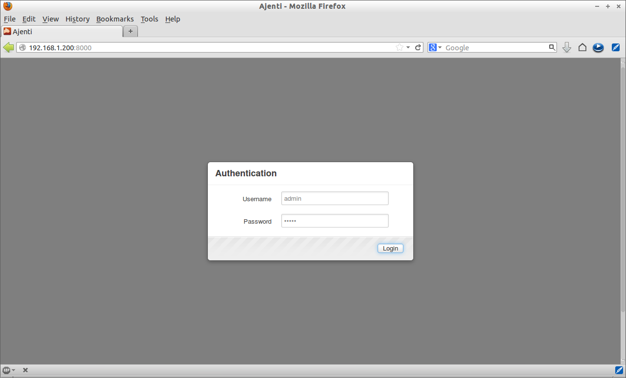Focus the Password input field
Viewport: 626px width, 378px height.
click(x=335, y=221)
